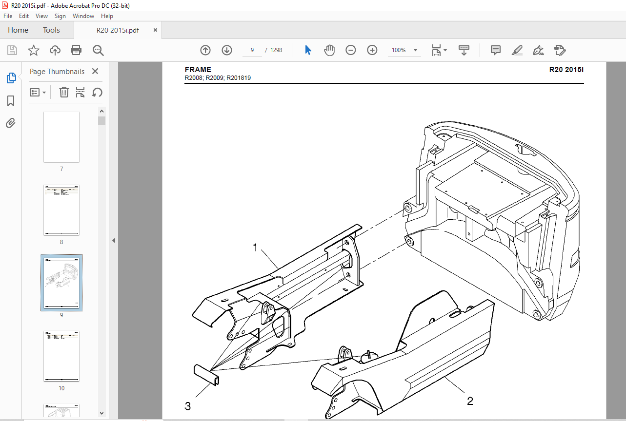Screen dimensions: 626x421
Task: Click the scrolling mode keyboard icon
Action: pyautogui.click(x=464, y=50)
